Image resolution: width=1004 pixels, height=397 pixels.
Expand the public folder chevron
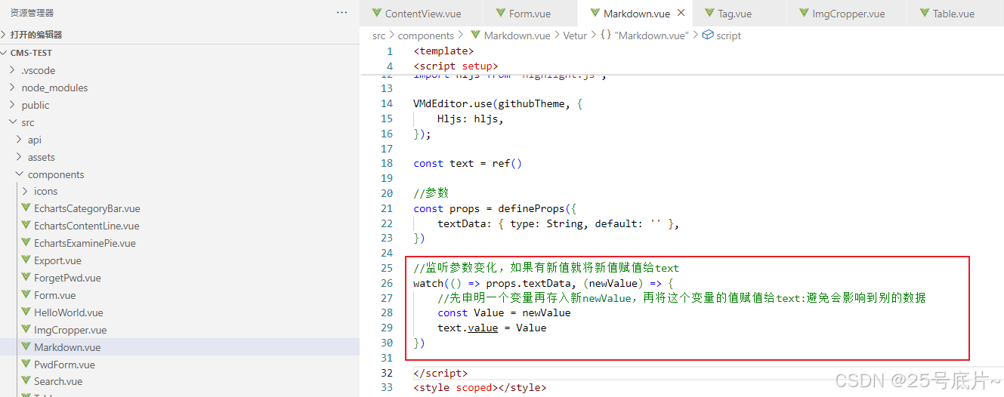pyautogui.click(x=12, y=105)
